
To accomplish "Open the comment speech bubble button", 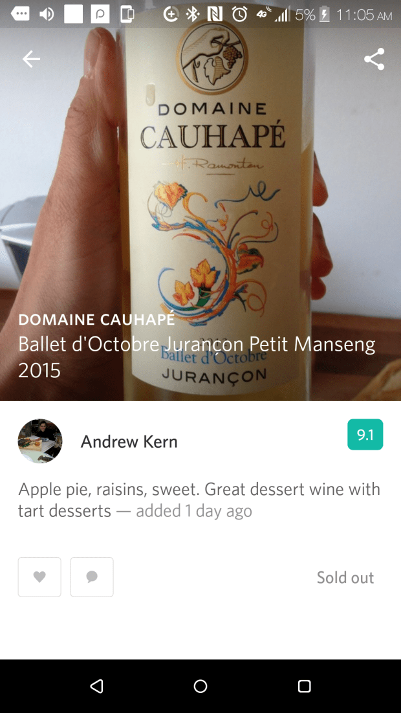I will (x=92, y=576).
